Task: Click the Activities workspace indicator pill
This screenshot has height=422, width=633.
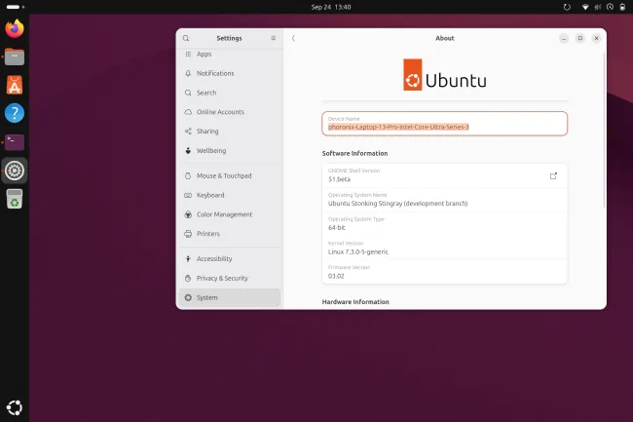Action: 13,7
